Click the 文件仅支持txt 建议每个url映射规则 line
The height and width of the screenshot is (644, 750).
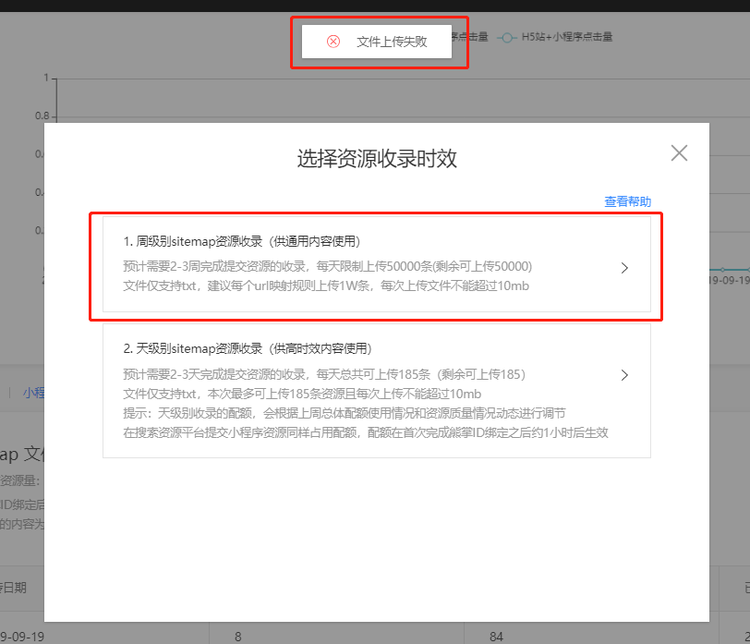coord(326,286)
